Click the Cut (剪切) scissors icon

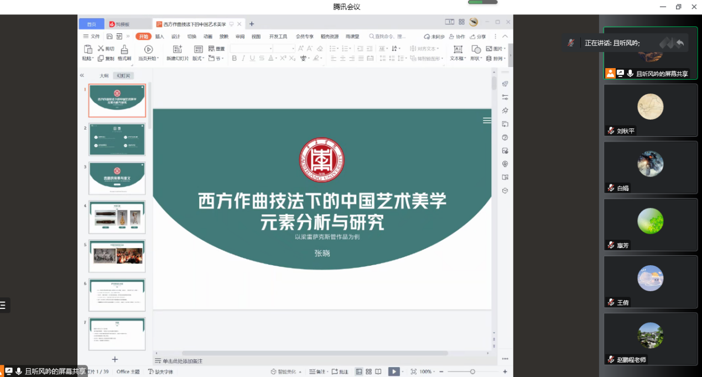101,49
